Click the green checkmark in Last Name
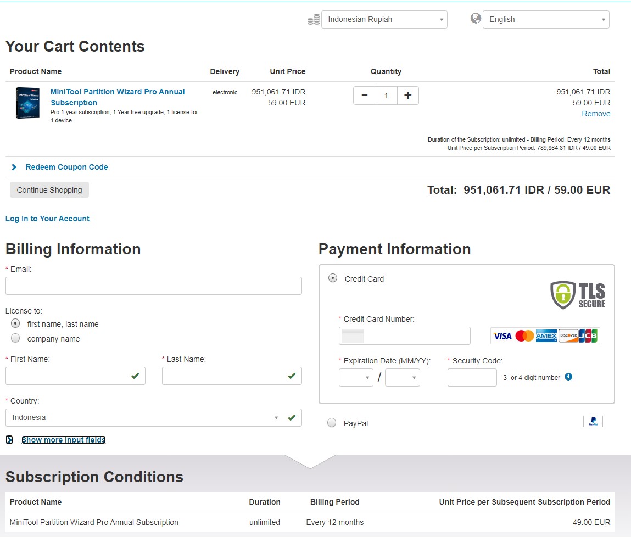 pos(292,376)
